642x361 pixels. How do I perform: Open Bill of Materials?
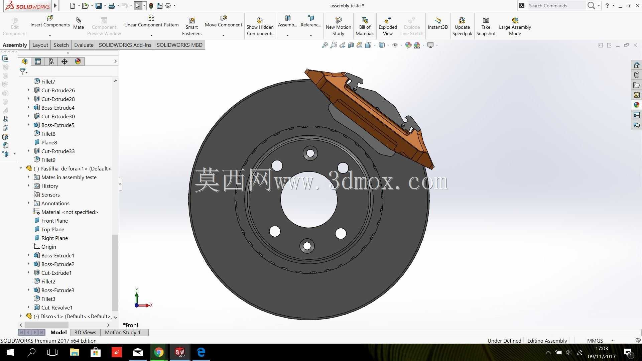click(x=365, y=27)
